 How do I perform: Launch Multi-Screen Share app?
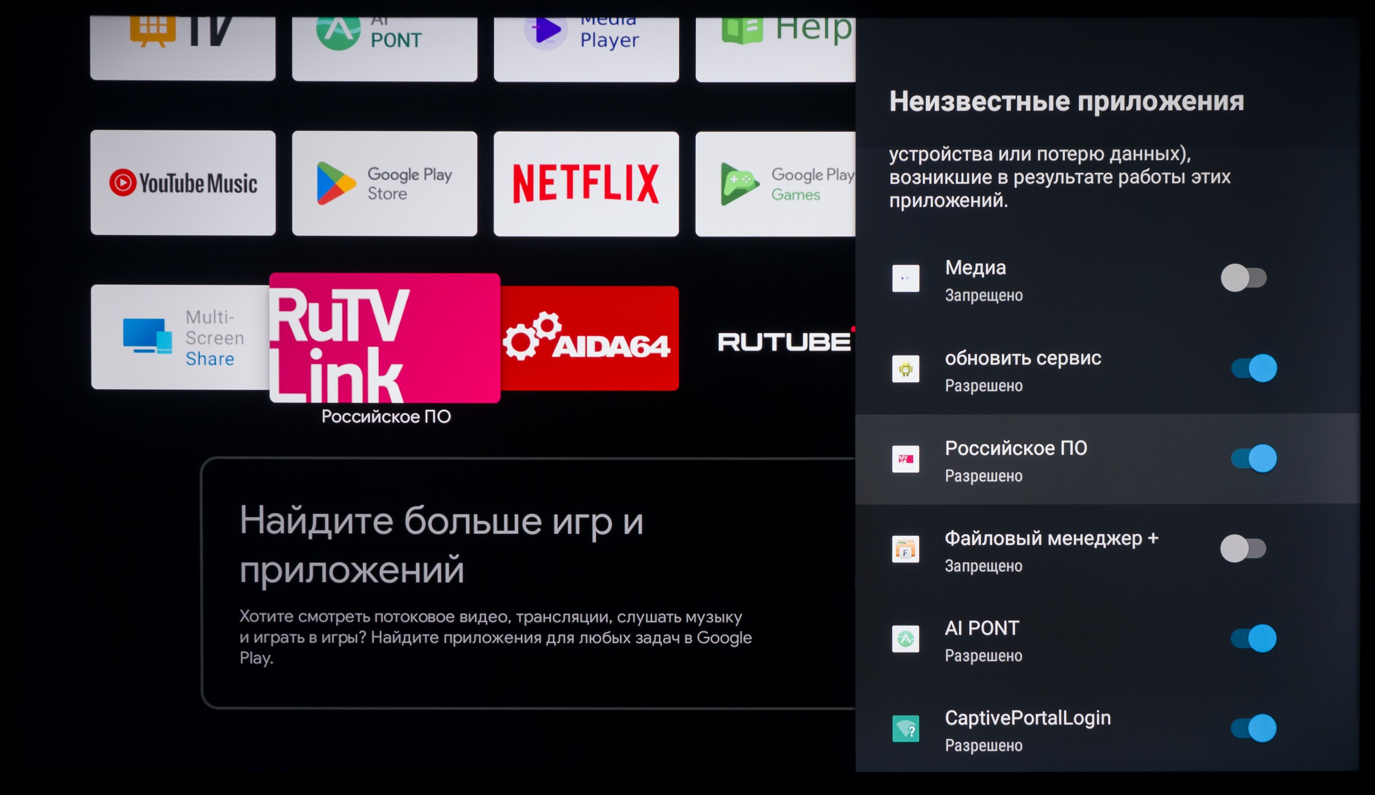pos(180,337)
